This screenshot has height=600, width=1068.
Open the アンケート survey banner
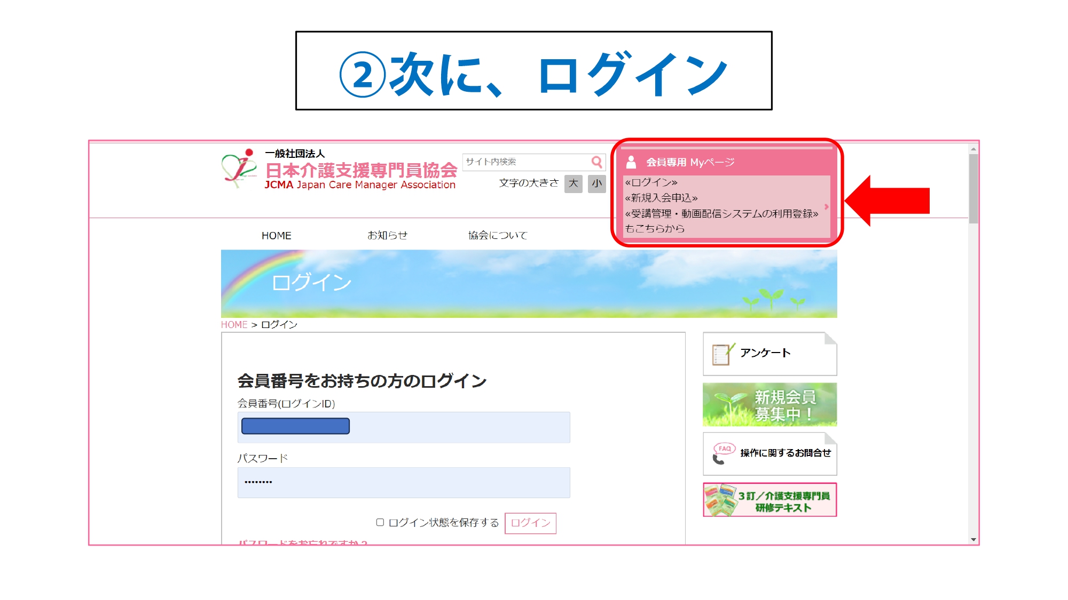pyautogui.click(x=769, y=354)
